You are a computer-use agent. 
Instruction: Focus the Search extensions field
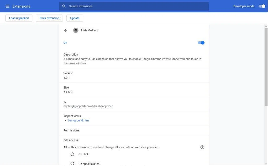[134, 6]
